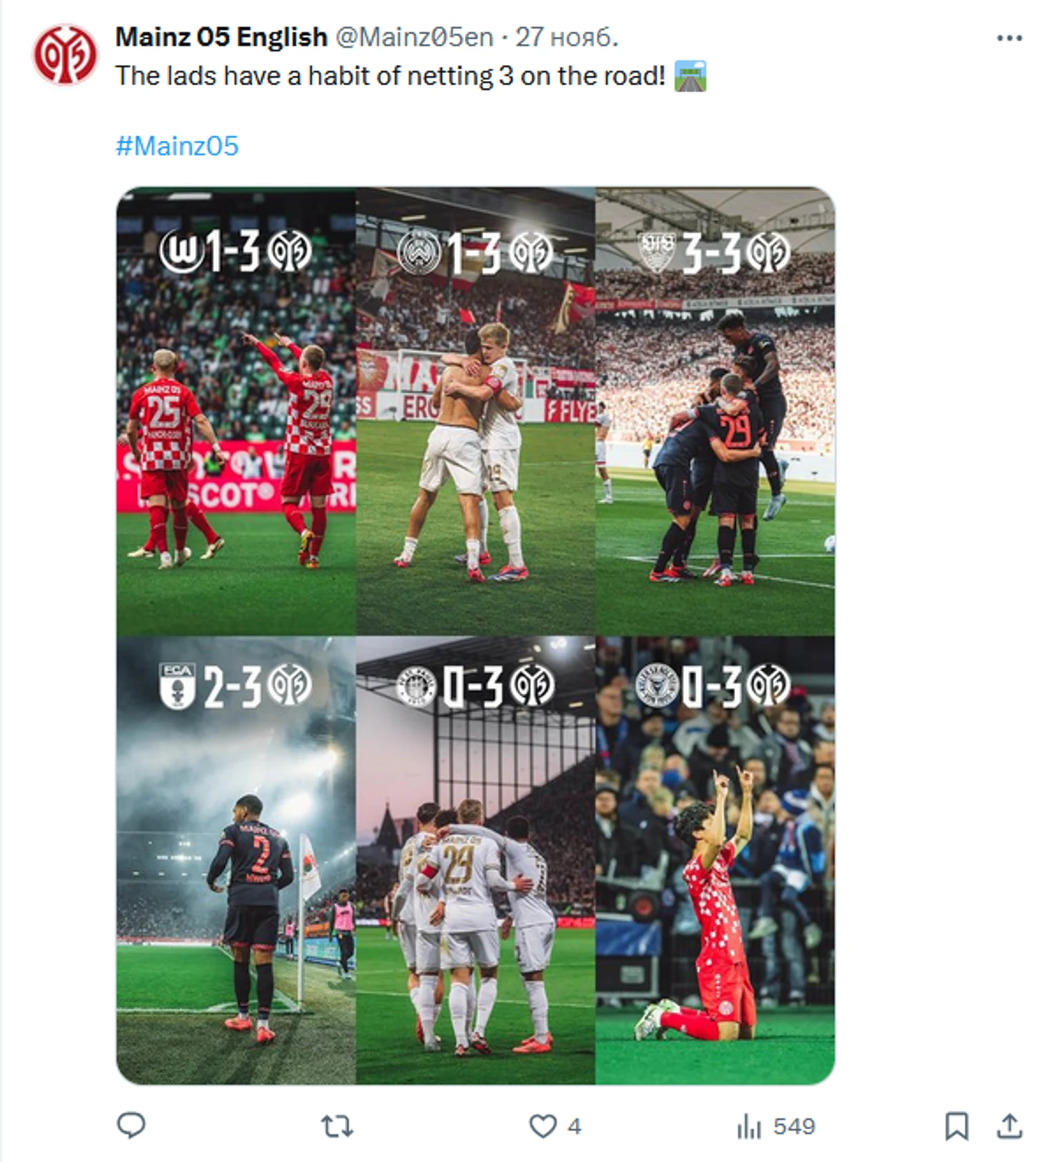Click the #Mainz05 hashtag
This screenshot has height=1162, width=1044.
click(177, 146)
